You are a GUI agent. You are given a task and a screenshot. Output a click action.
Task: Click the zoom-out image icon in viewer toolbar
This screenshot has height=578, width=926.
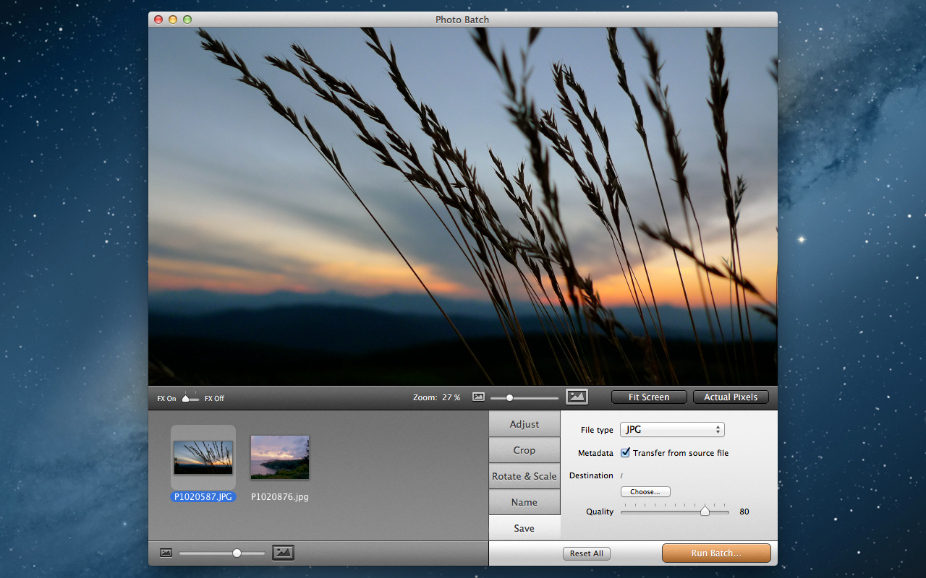(x=478, y=397)
